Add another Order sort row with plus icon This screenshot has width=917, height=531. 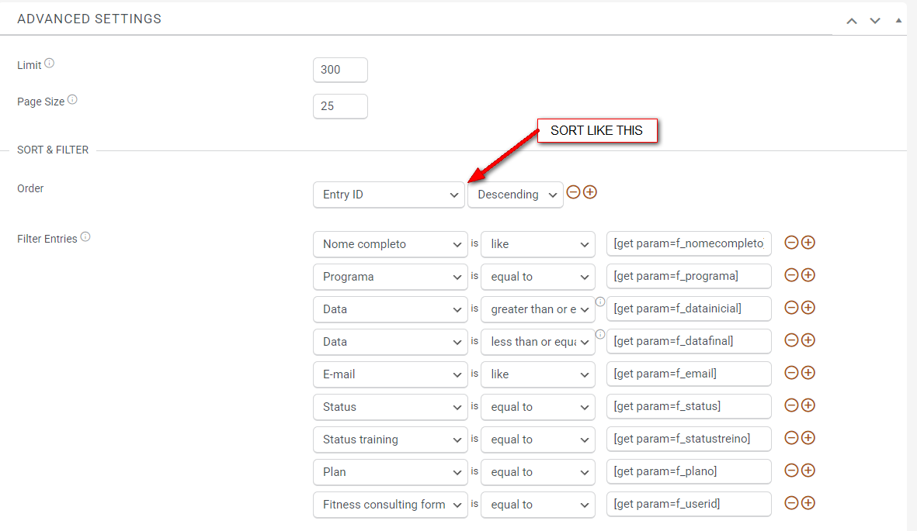point(590,192)
